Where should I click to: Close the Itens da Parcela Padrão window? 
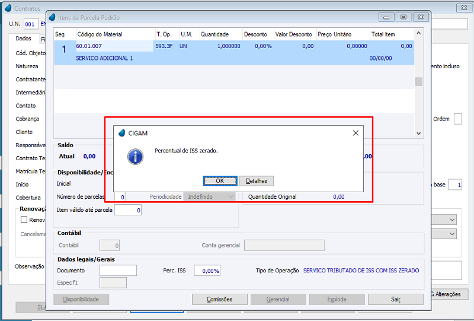[x=421, y=17]
